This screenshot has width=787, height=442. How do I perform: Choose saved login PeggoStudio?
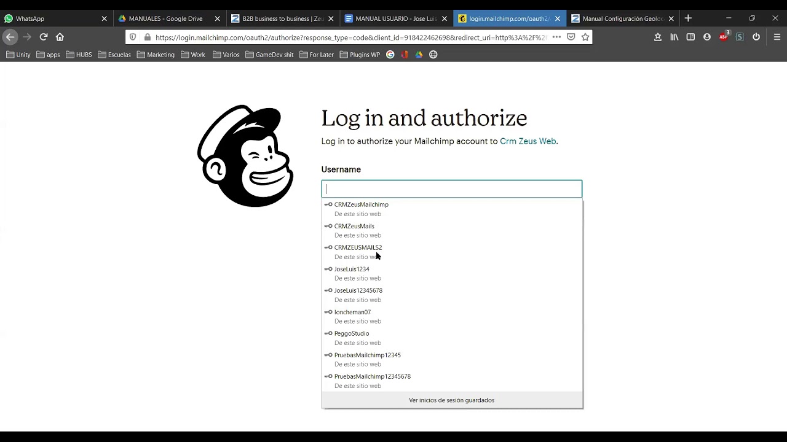click(x=452, y=338)
